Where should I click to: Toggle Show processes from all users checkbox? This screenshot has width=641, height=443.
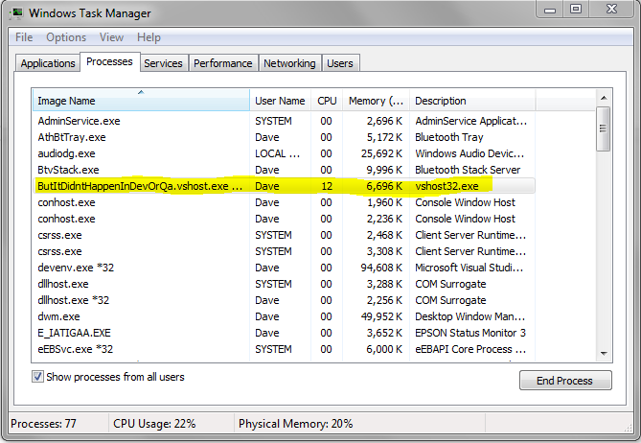37,376
